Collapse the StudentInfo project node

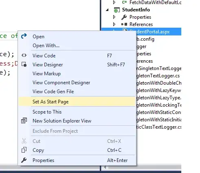(108, 10)
